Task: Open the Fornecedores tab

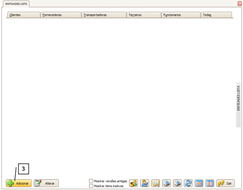Action: [61, 15]
